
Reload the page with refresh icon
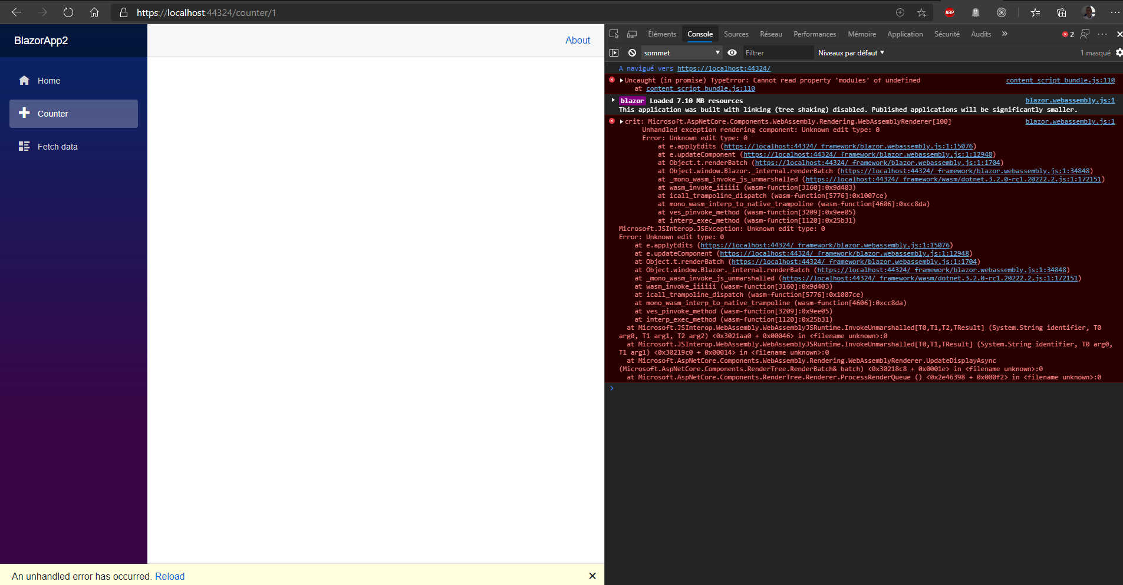point(68,12)
